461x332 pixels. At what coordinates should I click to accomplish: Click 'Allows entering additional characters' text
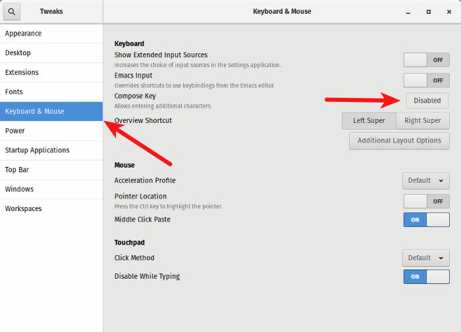point(163,106)
